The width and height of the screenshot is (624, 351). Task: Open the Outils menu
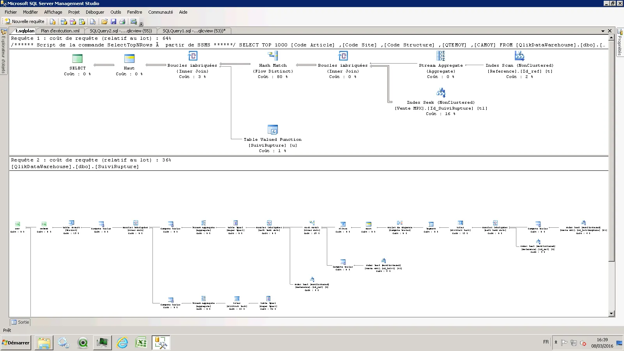(x=116, y=12)
